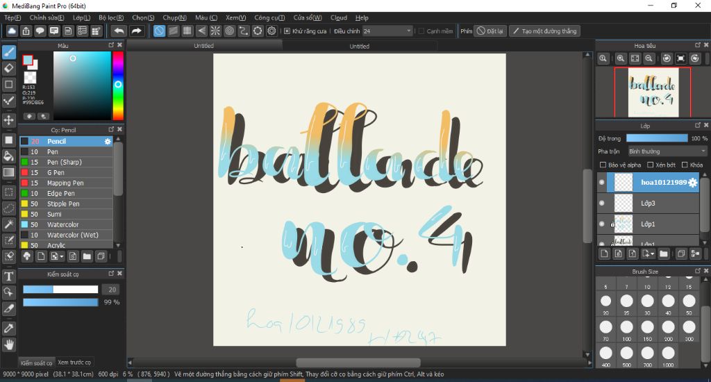Click the horizontal canvas scrollbar
The height and width of the screenshot is (382, 711).
358,363
